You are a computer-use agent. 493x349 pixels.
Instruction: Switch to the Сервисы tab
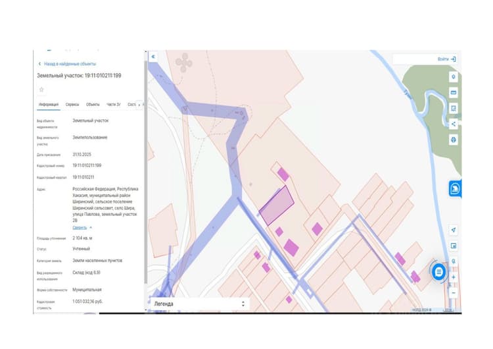point(72,105)
